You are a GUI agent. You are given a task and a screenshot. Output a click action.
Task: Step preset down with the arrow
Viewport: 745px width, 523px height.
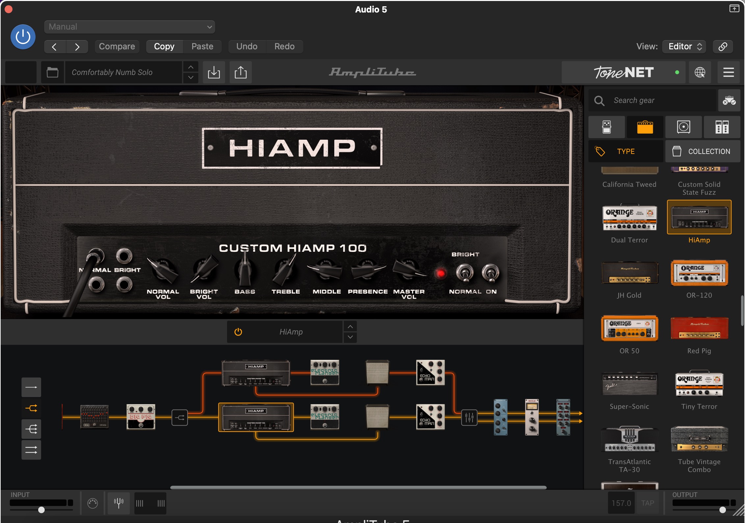coord(191,78)
